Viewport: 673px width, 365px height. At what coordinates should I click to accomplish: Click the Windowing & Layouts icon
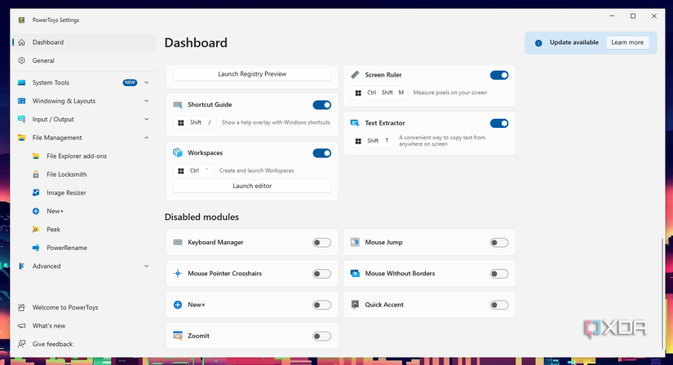tap(21, 101)
